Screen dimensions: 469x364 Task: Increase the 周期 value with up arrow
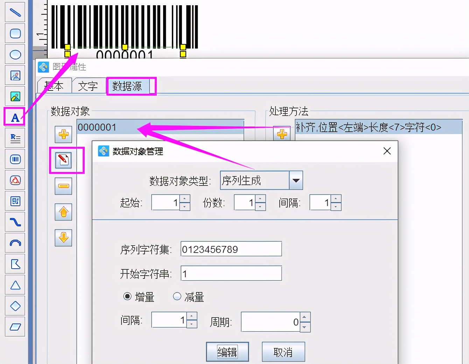point(305,317)
